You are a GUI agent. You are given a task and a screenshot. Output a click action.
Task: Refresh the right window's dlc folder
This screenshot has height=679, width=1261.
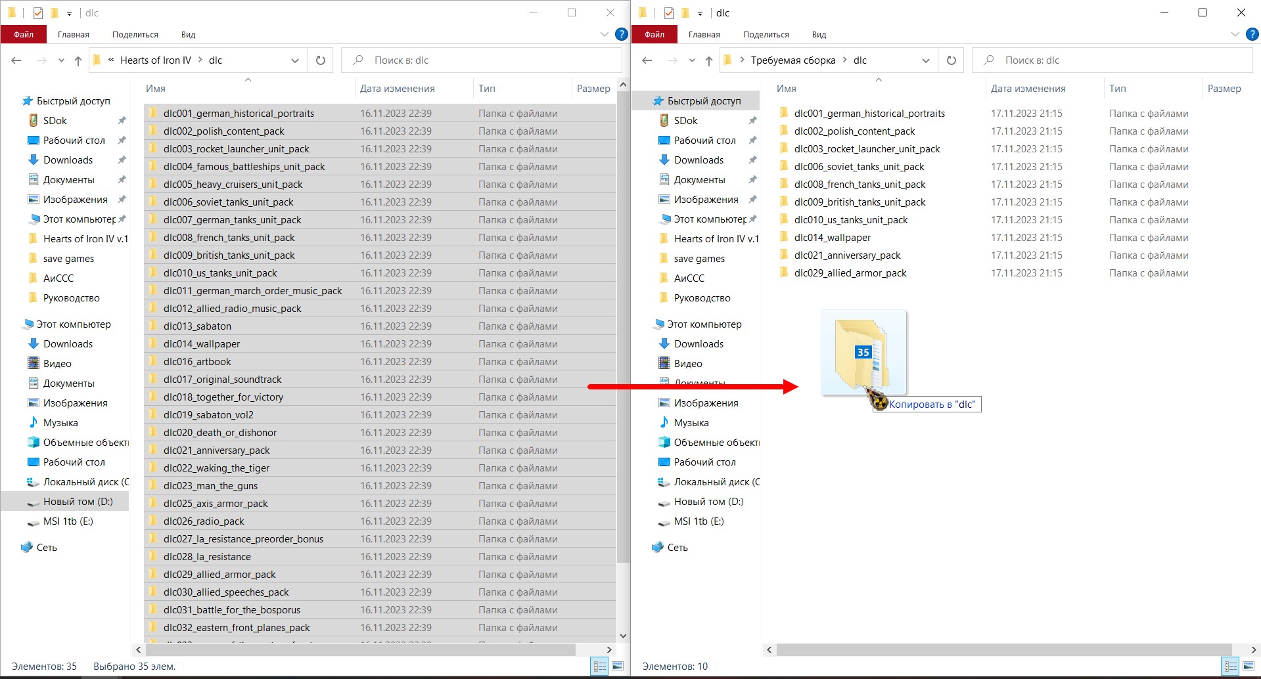951,60
